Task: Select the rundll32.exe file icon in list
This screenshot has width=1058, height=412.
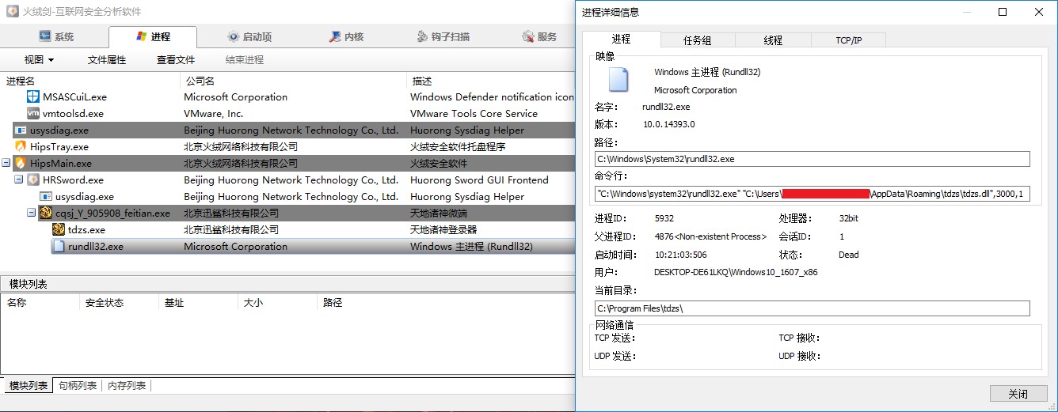Action: [59, 247]
